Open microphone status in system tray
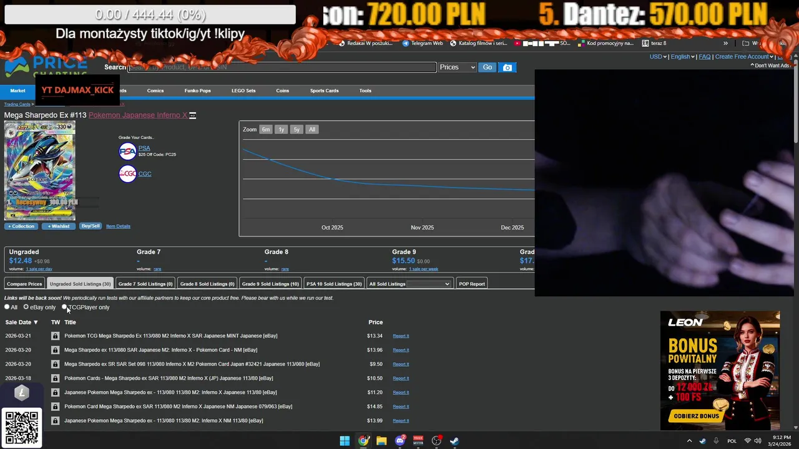Viewport: 799px width, 449px height. pyautogui.click(x=716, y=441)
